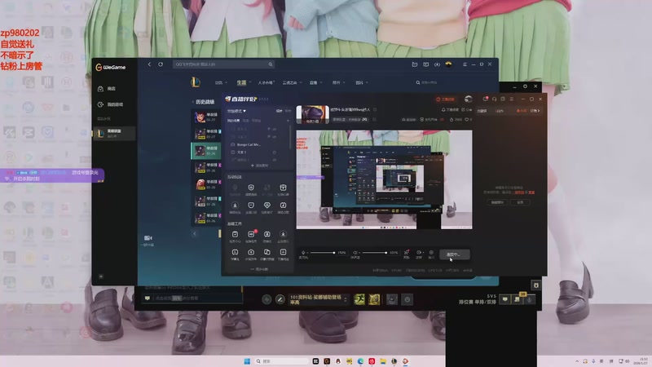Select the highlighted 05-26 match row
The width and height of the screenshot is (652, 367).
click(x=206, y=151)
